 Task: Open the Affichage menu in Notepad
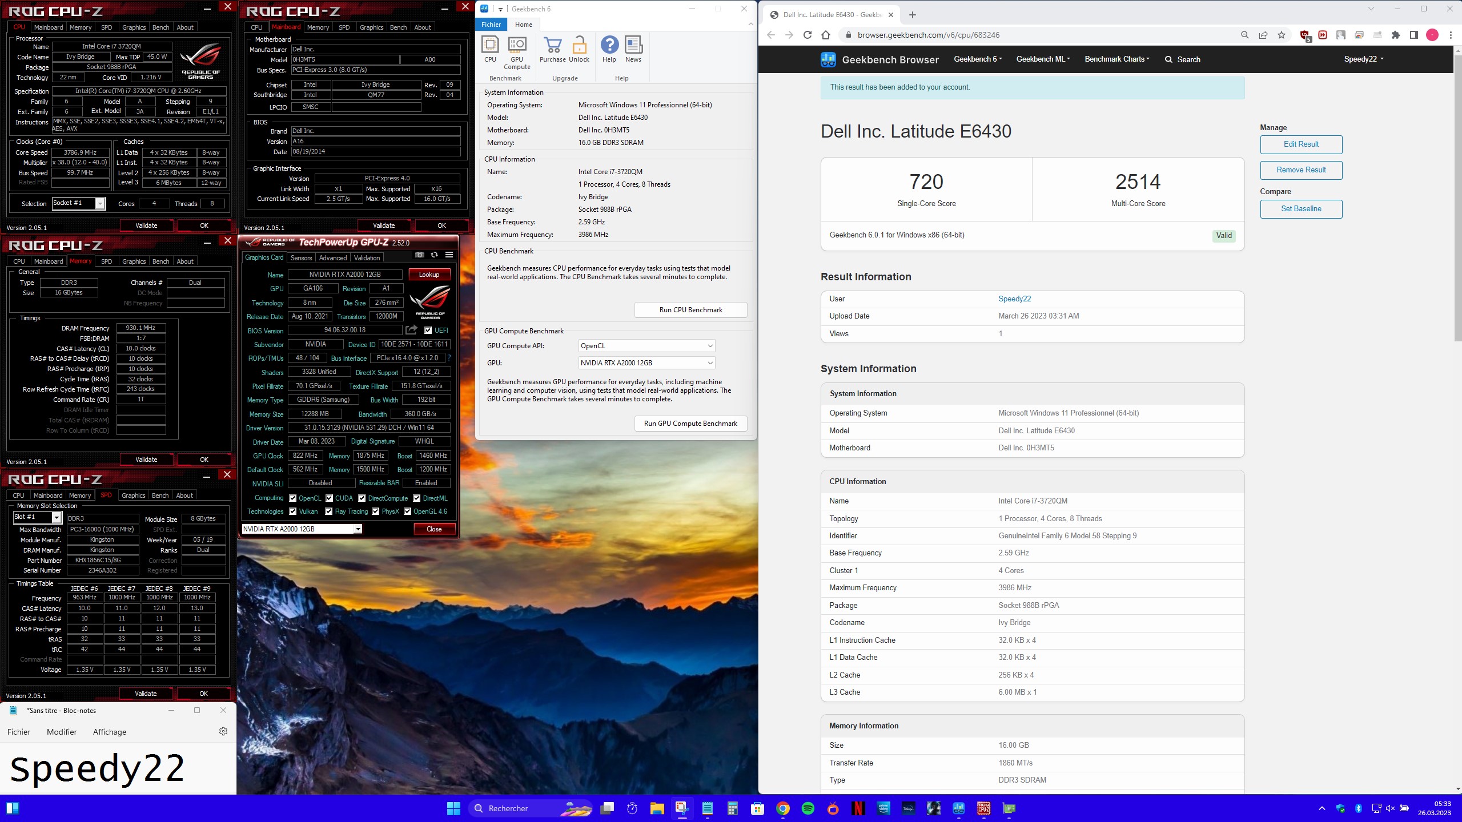pos(110,732)
